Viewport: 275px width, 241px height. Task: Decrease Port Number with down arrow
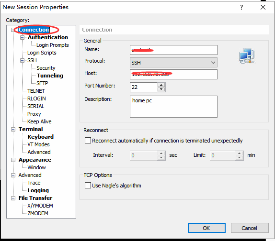(x=161, y=89)
